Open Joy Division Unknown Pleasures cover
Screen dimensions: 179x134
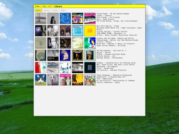(90, 67)
